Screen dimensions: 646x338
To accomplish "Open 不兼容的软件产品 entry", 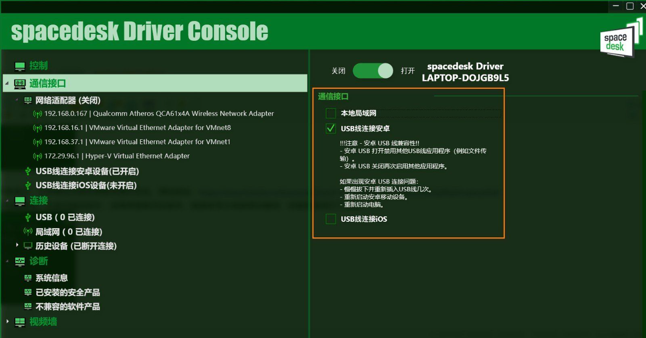I will tap(68, 307).
